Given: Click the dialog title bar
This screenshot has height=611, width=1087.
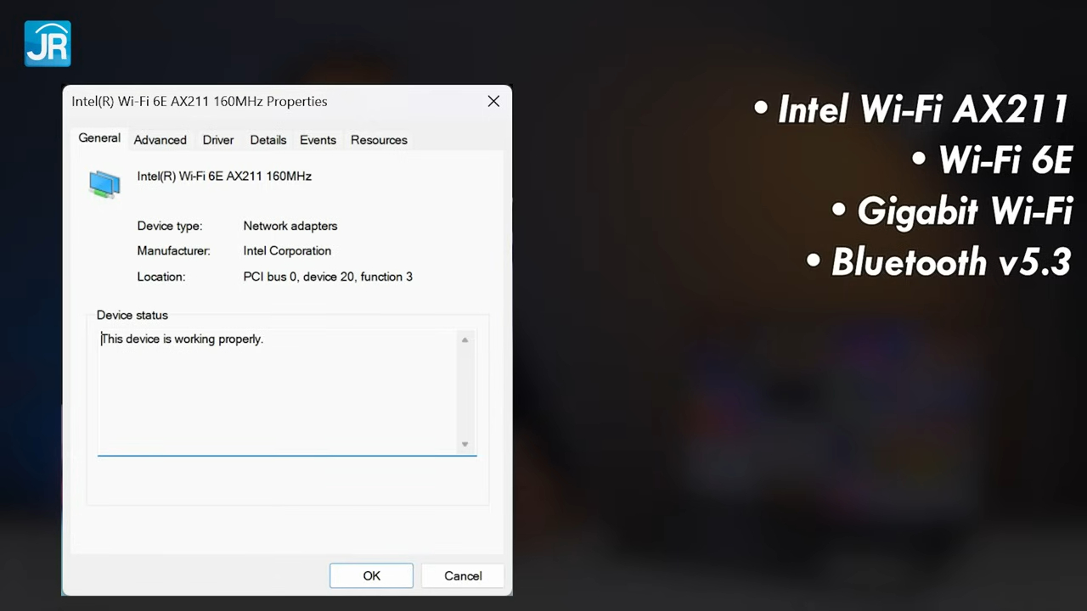Looking at the screenshot, I should pos(255,101).
